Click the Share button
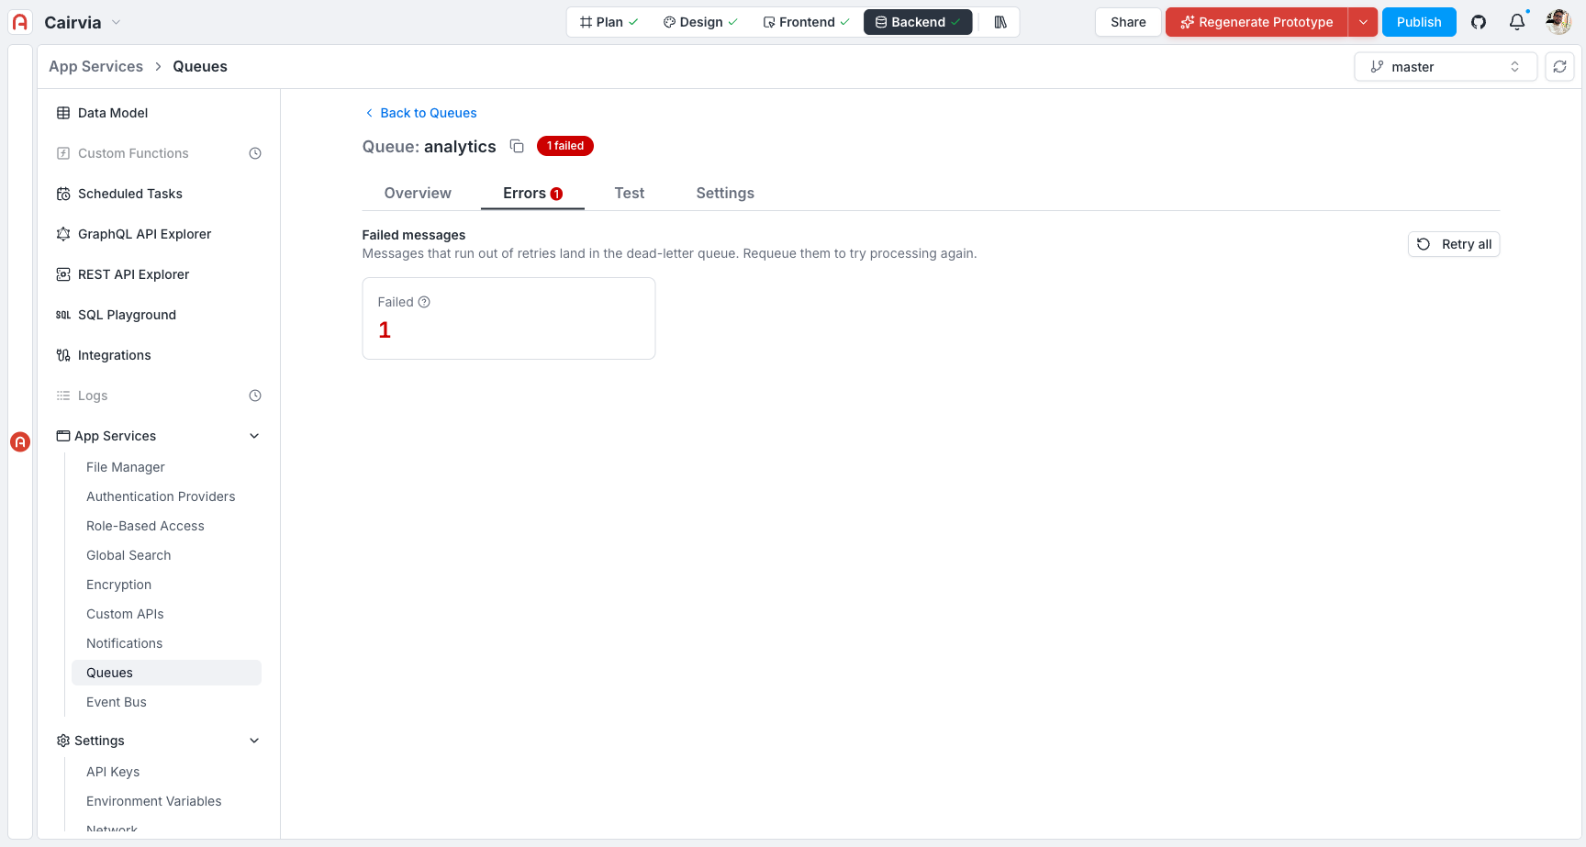The image size is (1586, 847). (1128, 22)
